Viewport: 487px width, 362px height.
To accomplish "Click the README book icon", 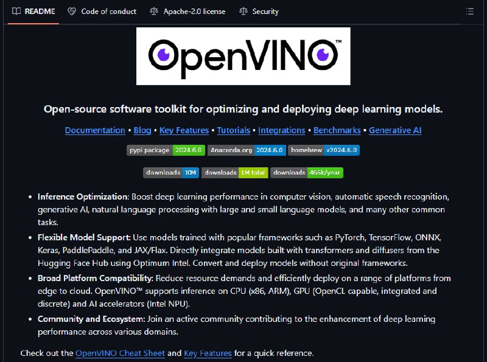I will coord(16,11).
